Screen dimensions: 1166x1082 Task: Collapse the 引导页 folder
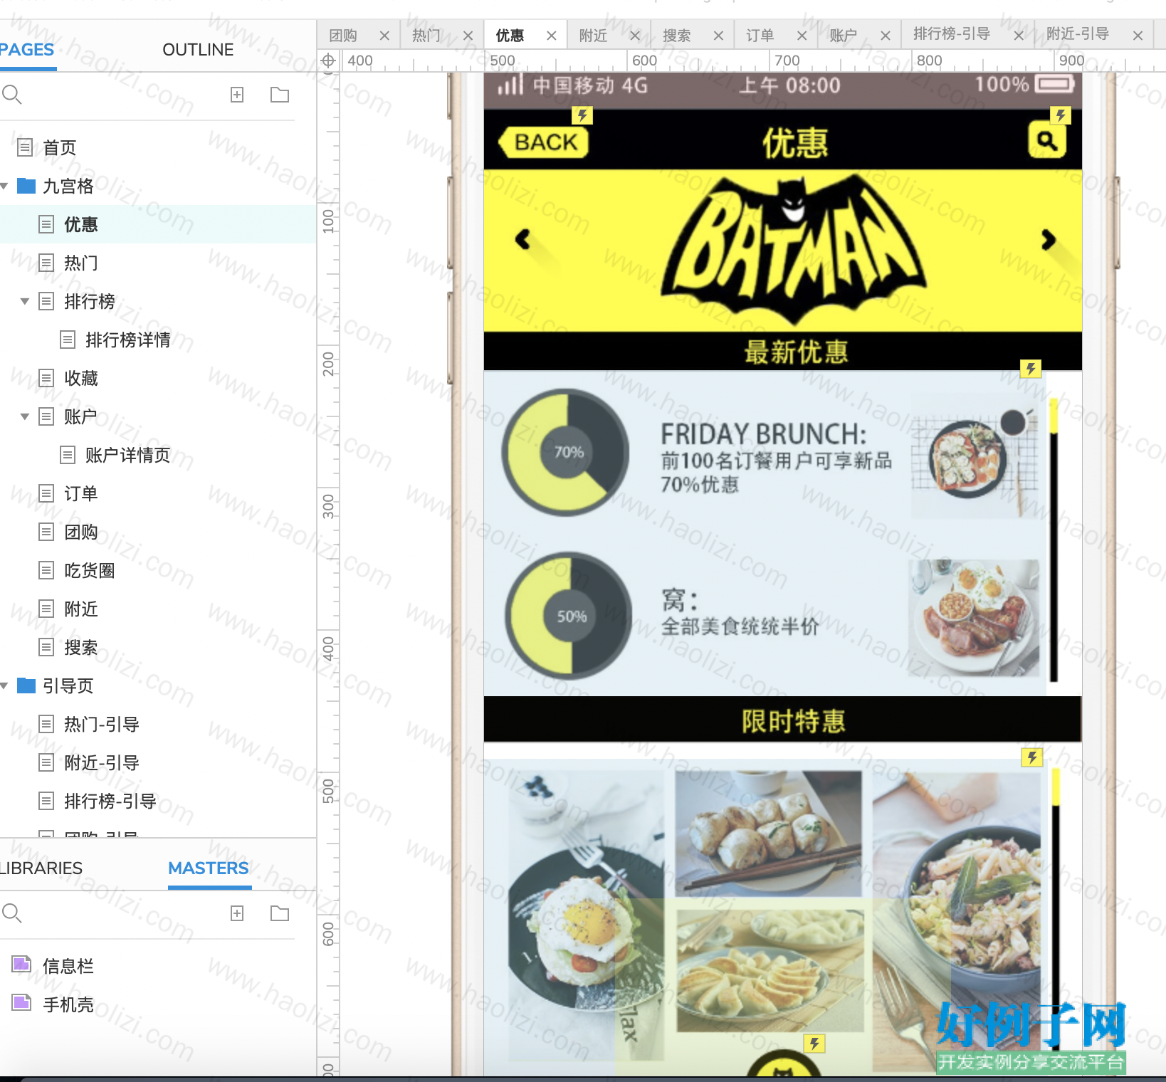[4, 686]
